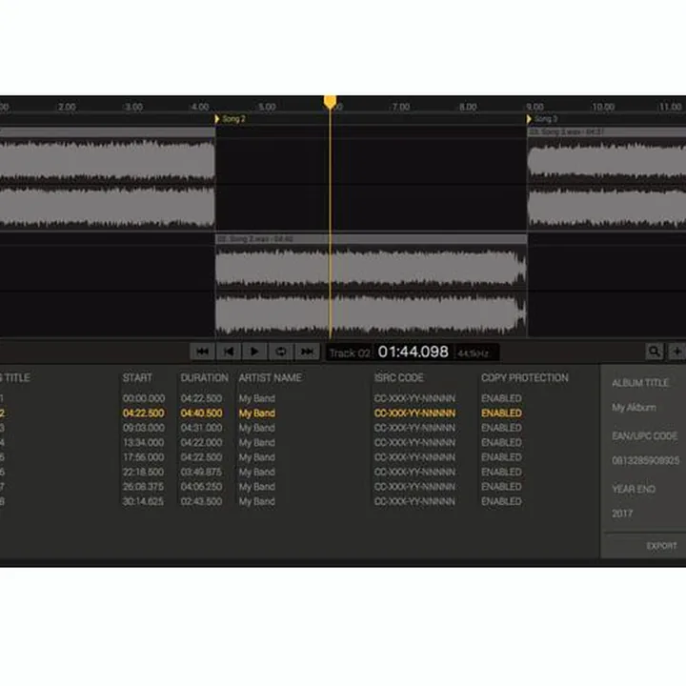Toggle copy protection for 22:18.500 row
The image size is (686, 686).
tap(501, 472)
